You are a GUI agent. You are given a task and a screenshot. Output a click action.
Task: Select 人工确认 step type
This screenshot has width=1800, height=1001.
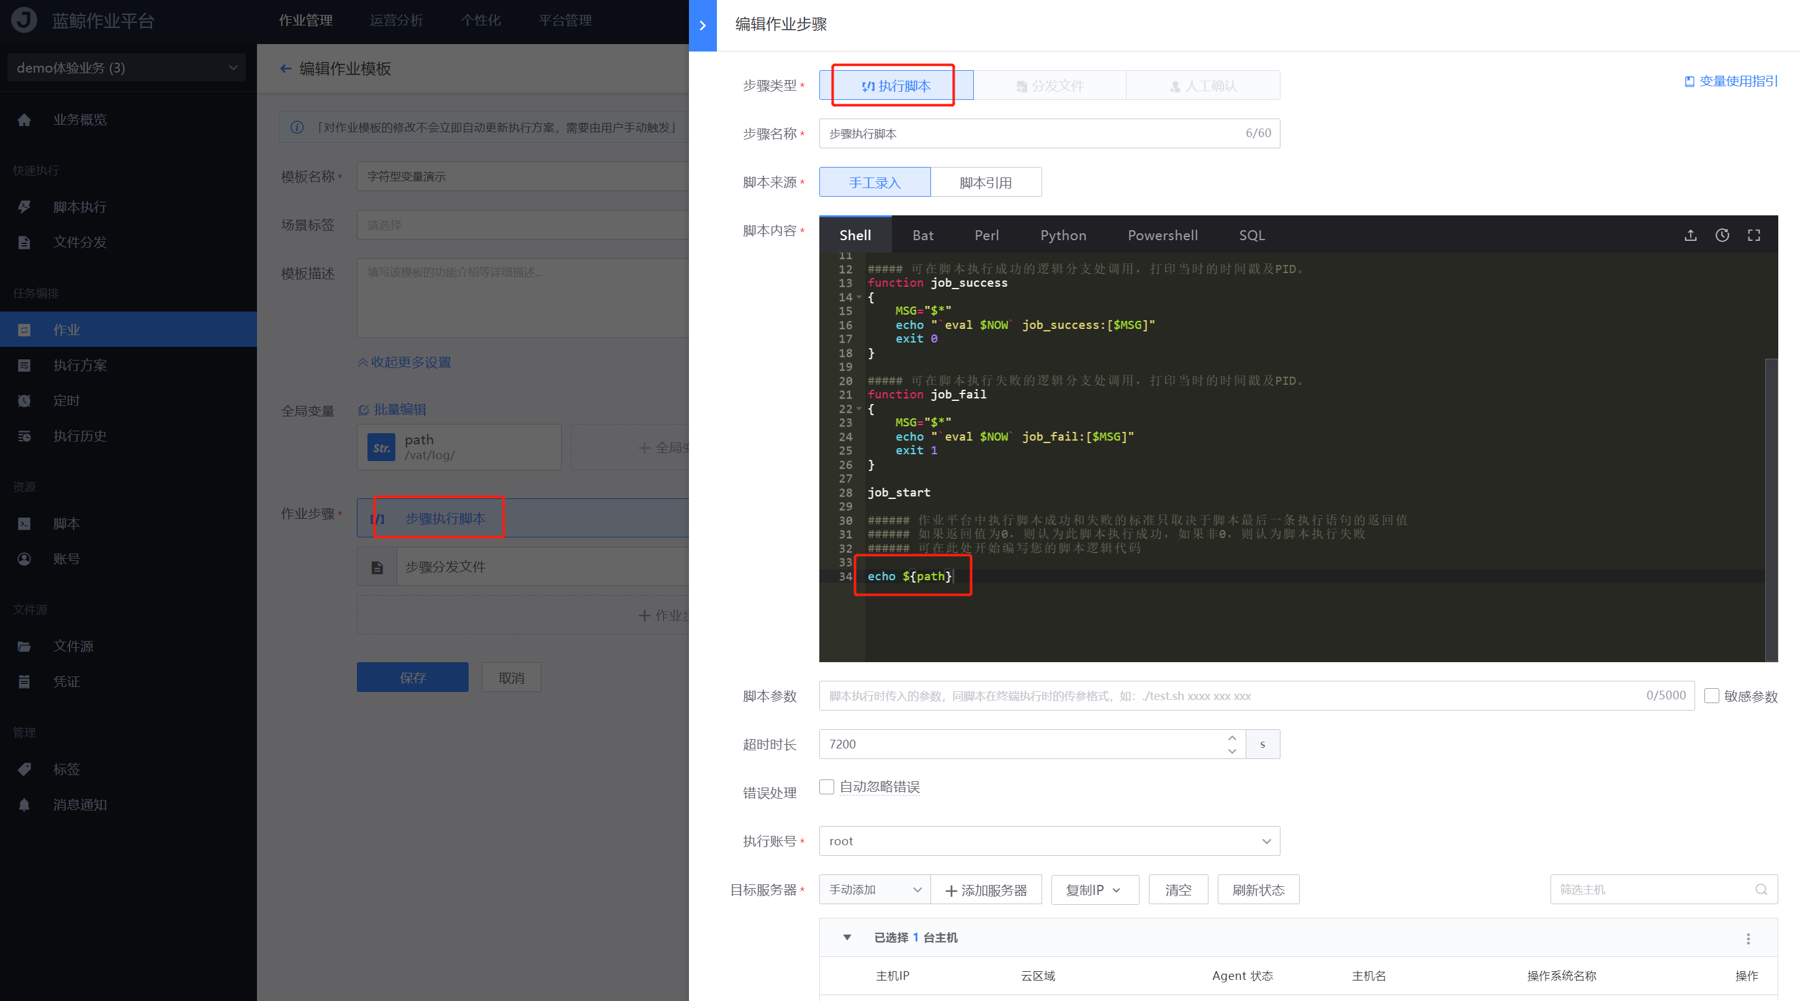tap(1204, 86)
